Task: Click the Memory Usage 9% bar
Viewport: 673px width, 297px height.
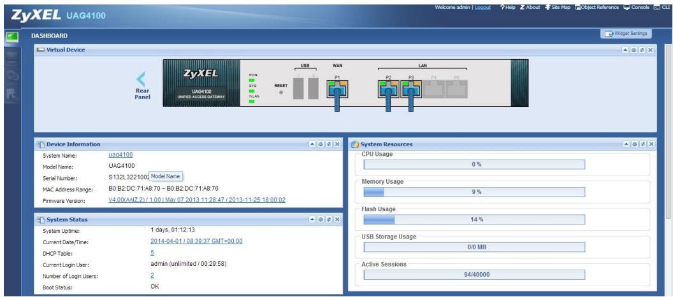Action: 474,192
